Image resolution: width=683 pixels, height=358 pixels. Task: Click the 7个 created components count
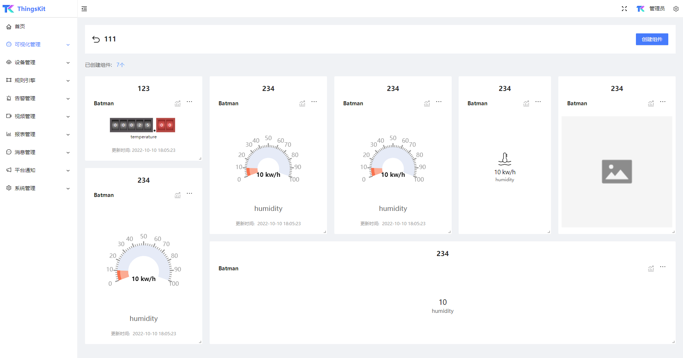pyautogui.click(x=121, y=65)
